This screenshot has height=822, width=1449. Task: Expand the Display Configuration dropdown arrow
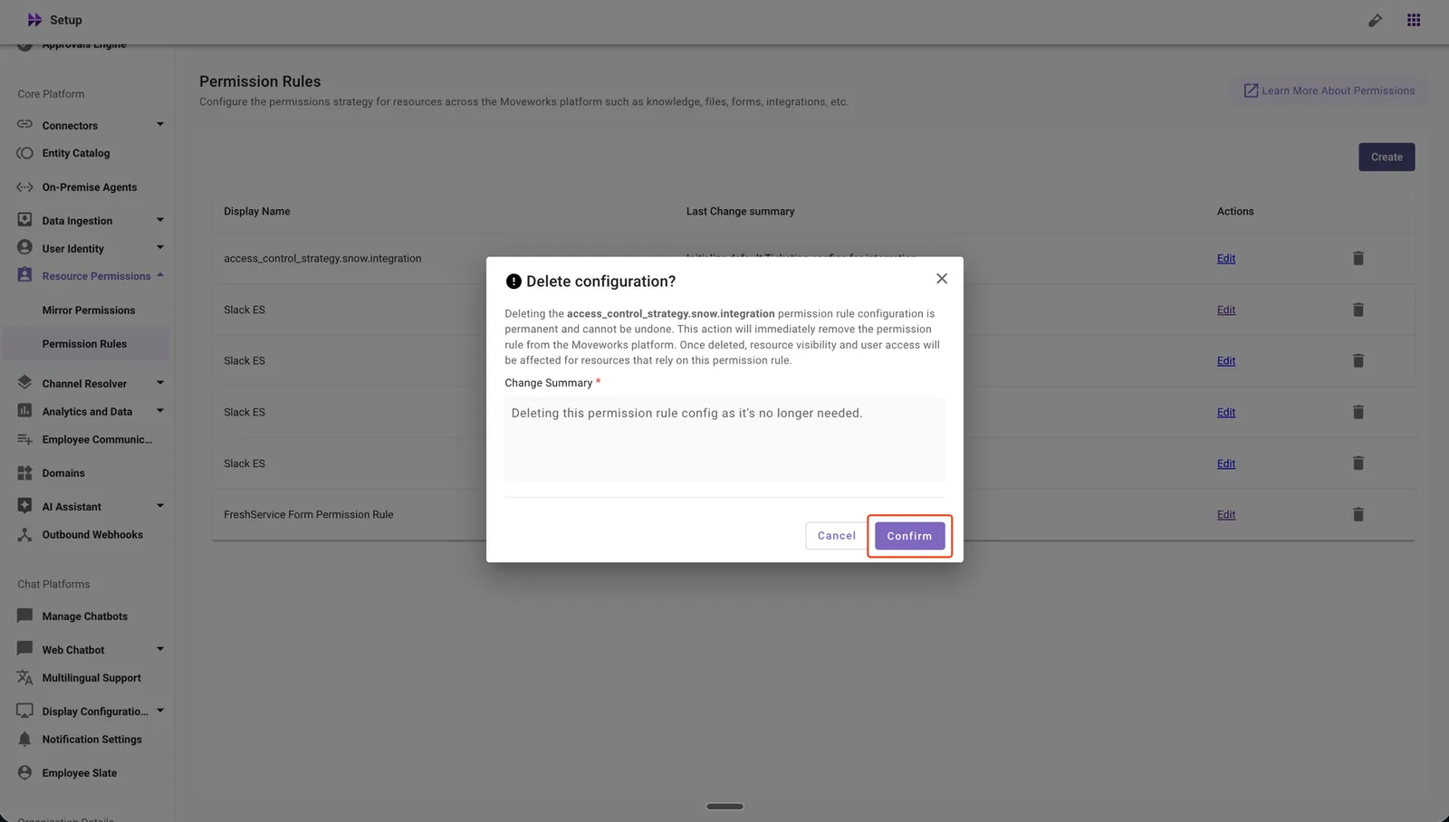click(x=160, y=711)
